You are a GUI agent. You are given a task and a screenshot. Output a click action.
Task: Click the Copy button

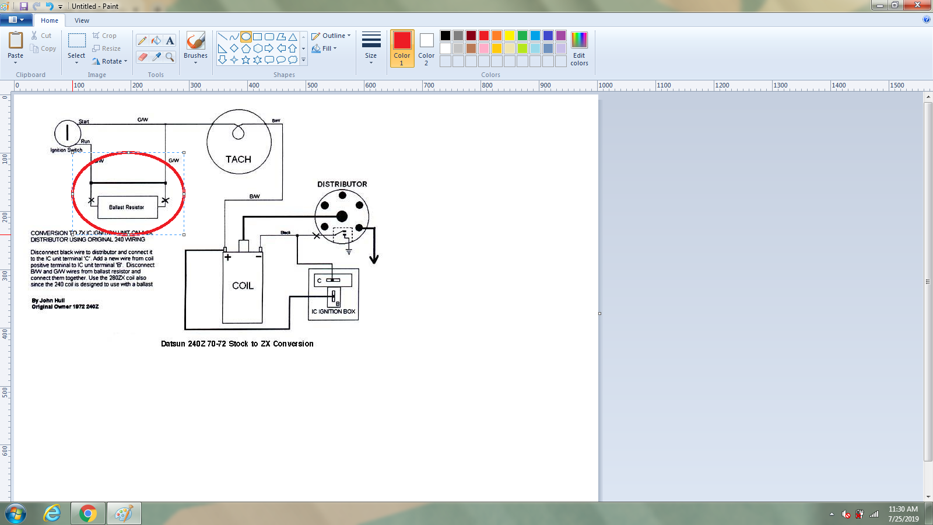[44, 48]
